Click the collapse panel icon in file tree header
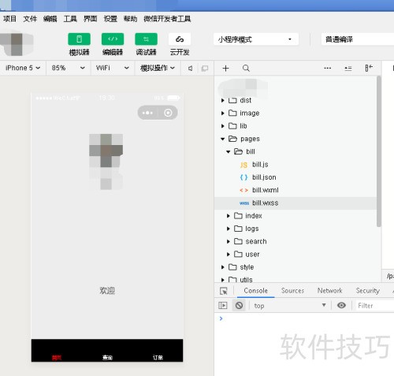The width and height of the screenshot is (394, 376). tap(369, 68)
